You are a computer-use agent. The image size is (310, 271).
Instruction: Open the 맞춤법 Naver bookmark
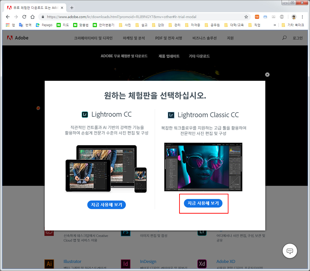click(x=81, y=25)
